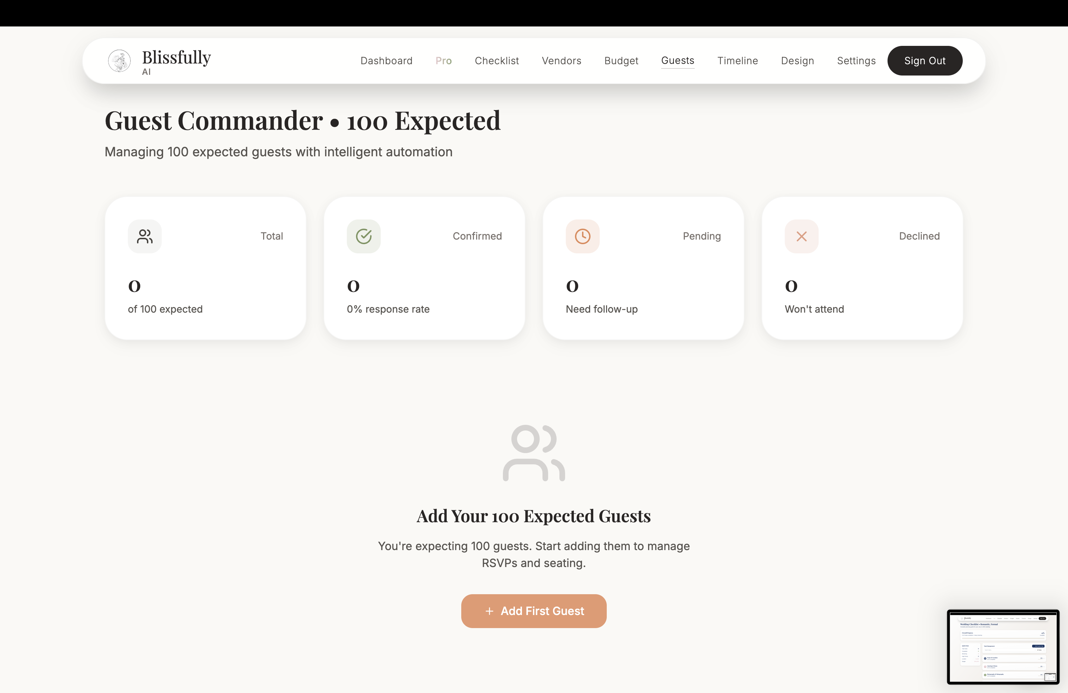Open the floating screenshot preview thumbnail

click(x=1003, y=647)
